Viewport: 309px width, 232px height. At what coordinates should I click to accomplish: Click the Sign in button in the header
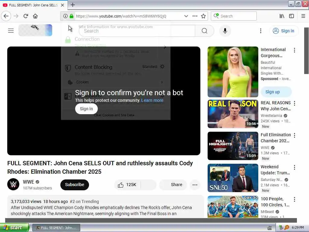[x=284, y=31]
